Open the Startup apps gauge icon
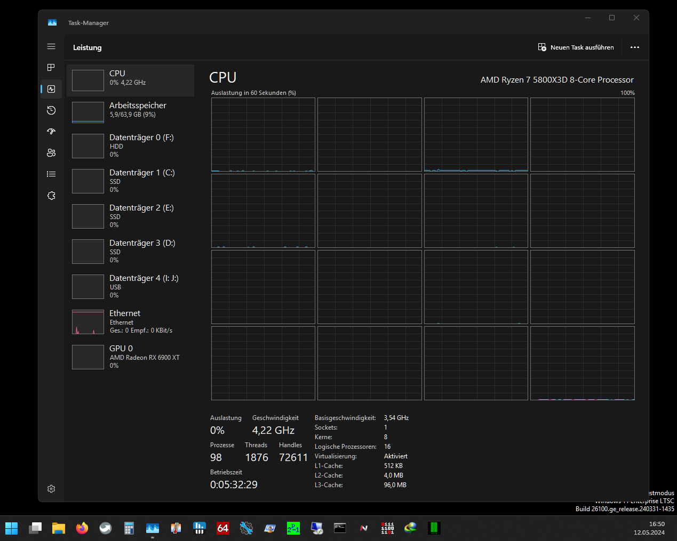Image resolution: width=677 pixels, height=541 pixels. coord(51,131)
